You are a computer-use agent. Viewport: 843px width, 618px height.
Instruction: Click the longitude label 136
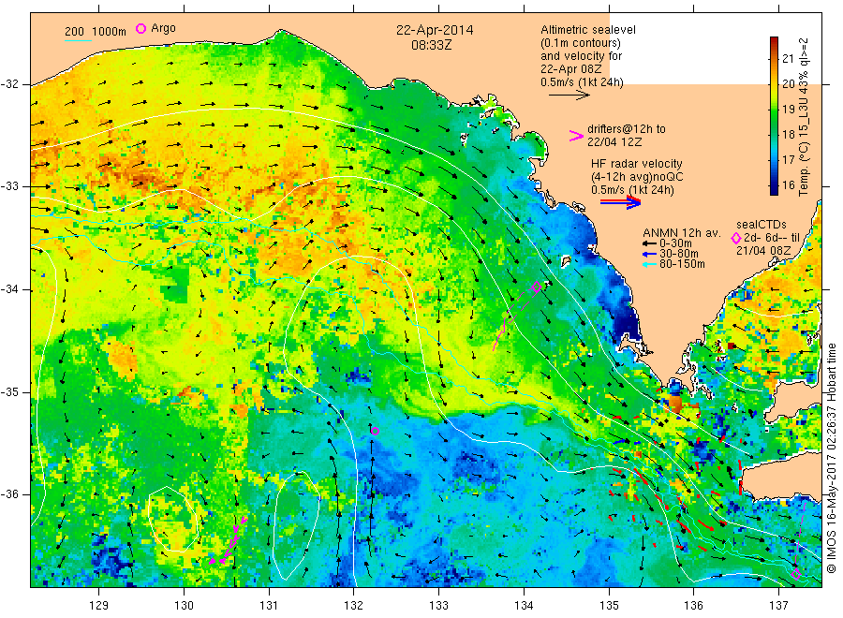pyautogui.click(x=693, y=606)
